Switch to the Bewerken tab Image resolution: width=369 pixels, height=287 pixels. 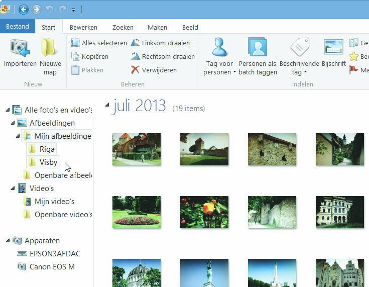(83, 27)
